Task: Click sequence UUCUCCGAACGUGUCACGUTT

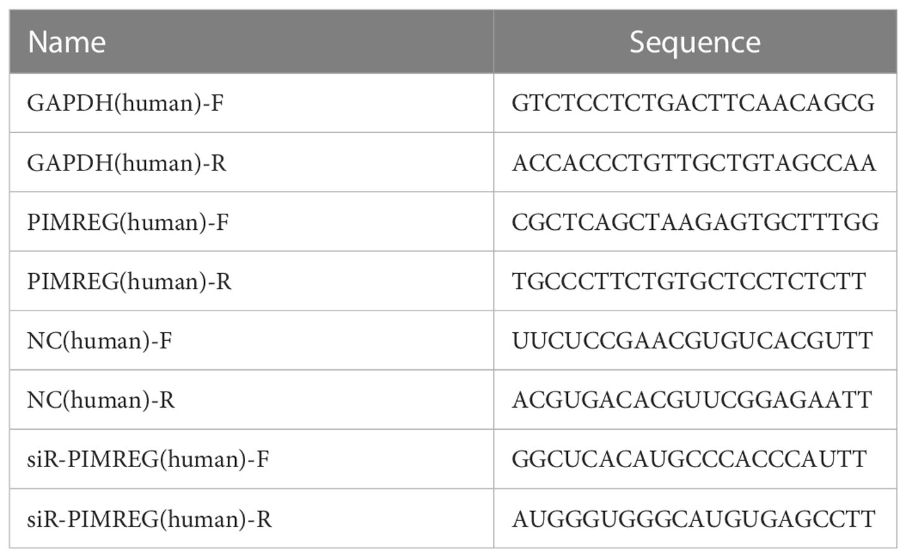Action: point(692,341)
